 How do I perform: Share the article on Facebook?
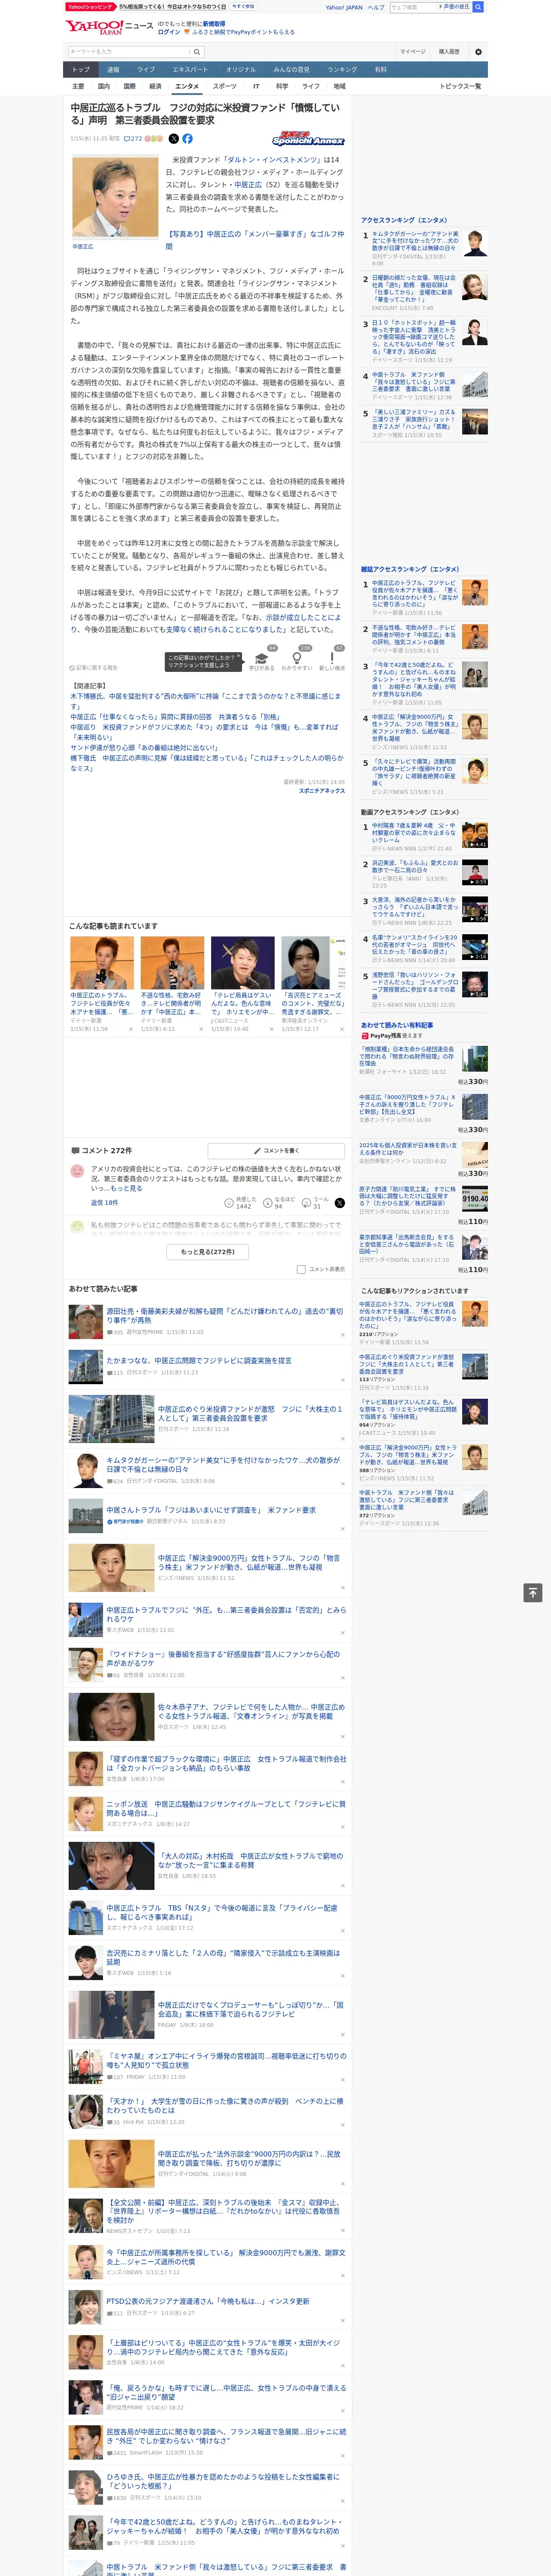187,139
